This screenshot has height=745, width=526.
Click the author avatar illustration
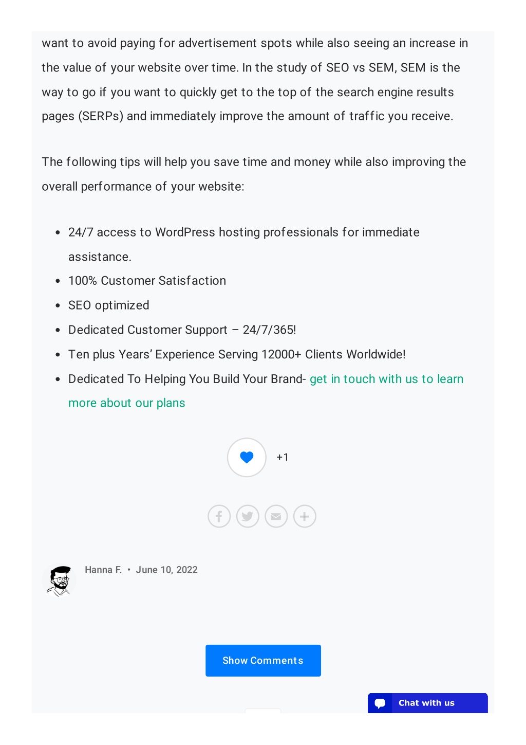(x=60, y=581)
